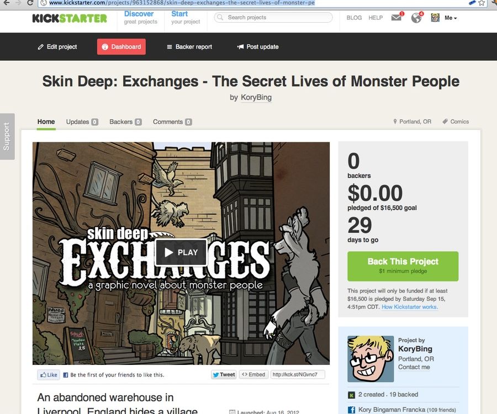Switch to the Backers tab
Screen dimensions: 497x414
pos(125,121)
